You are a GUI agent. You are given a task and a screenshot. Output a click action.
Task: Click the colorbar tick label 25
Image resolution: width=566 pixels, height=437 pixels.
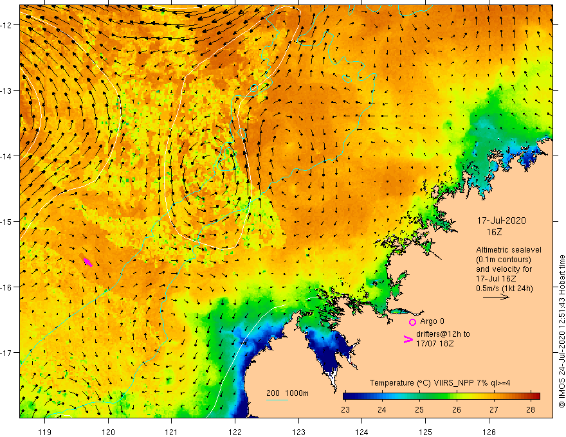pyautogui.click(x=419, y=409)
